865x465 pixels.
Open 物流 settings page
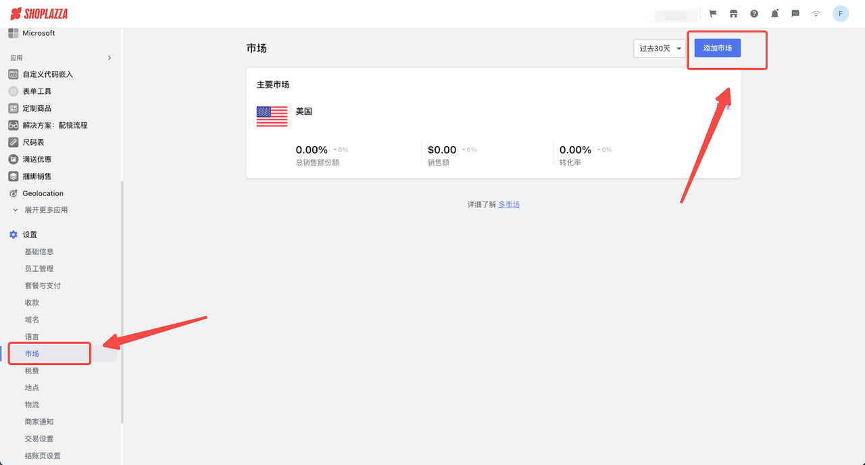[32, 405]
